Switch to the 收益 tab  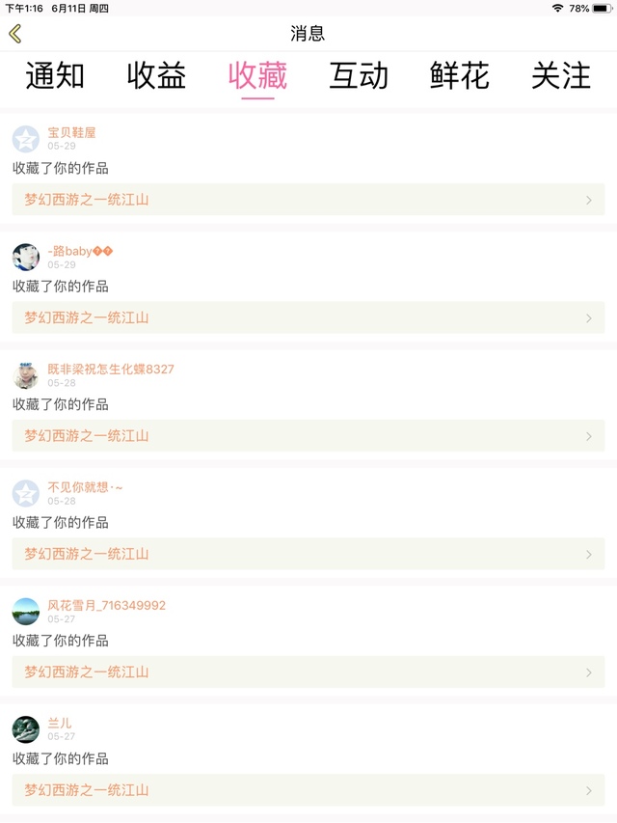[x=156, y=75]
